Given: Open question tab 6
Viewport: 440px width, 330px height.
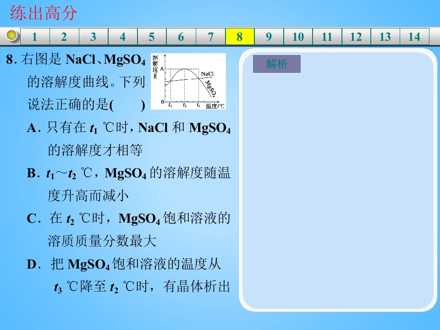Looking at the screenshot, I should click(x=181, y=37).
